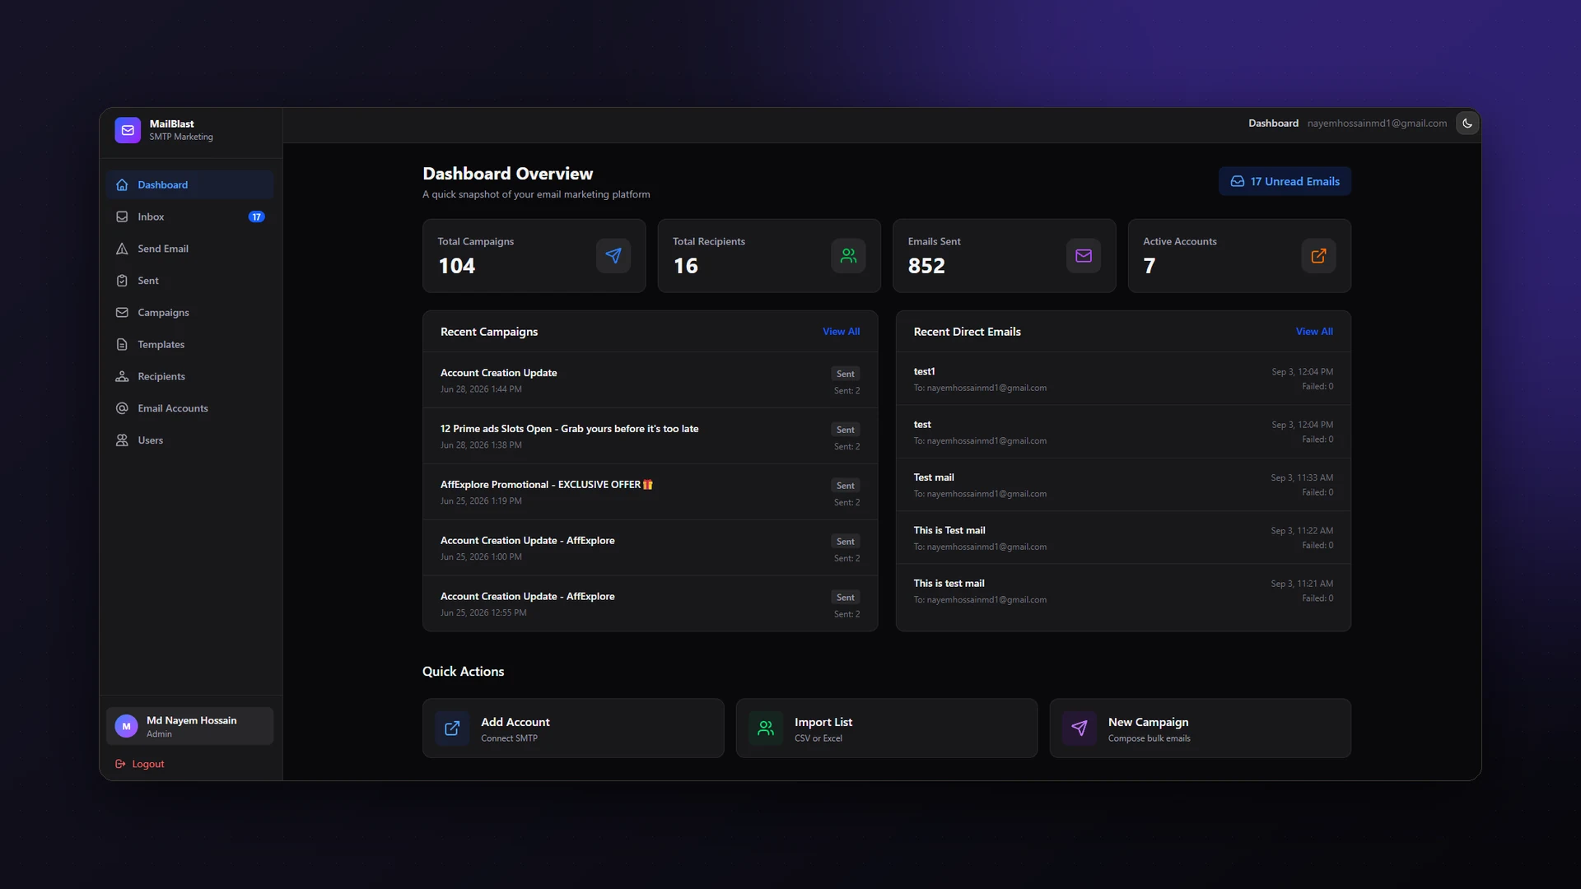This screenshot has height=889, width=1581.
Task: Click the Dashboard breadcrumb in top bar
Action: pyautogui.click(x=1273, y=123)
